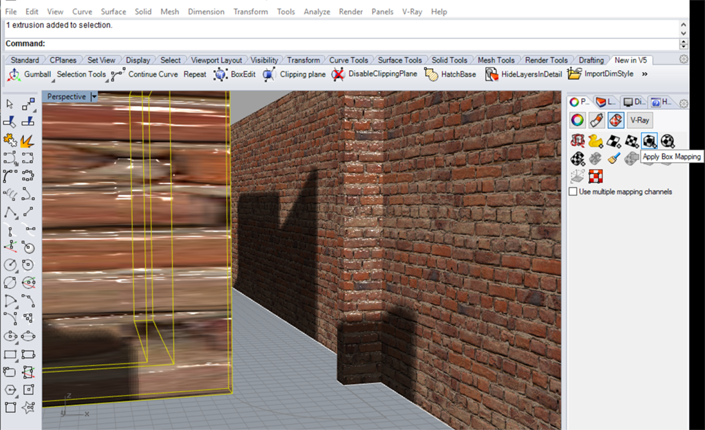Select the pointer arrow tool in left sidebar
This screenshot has width=705, height=430.
pos(10,104)
